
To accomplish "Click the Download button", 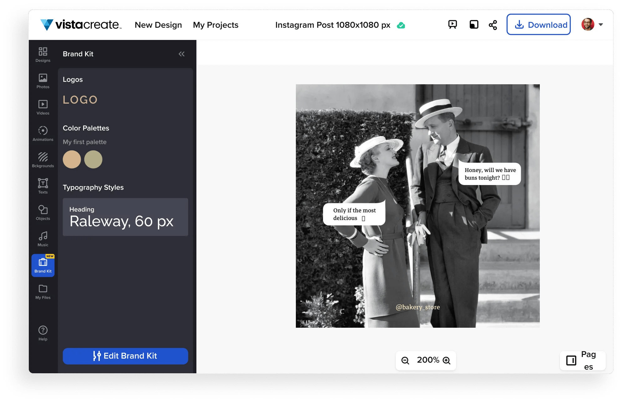I will coord(539,25).
